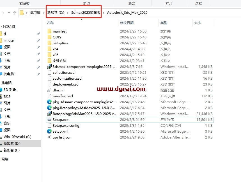The width and height of the screenshot is (241, 182).
Task: Select 新加卷 (D:) in the sidebar
Action: [x=12, y=144]
